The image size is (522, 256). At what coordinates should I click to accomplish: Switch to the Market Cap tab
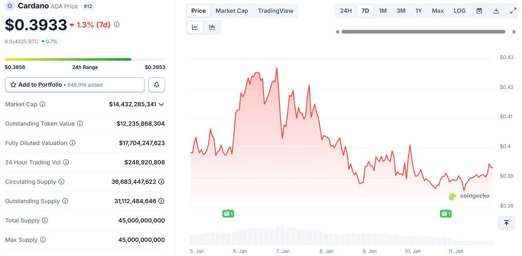click(x=232, y=11)
